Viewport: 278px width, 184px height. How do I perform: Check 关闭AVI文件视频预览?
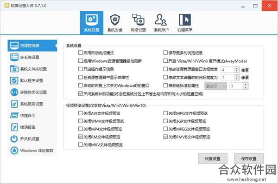pyautogui.click(x=80, y=113)
